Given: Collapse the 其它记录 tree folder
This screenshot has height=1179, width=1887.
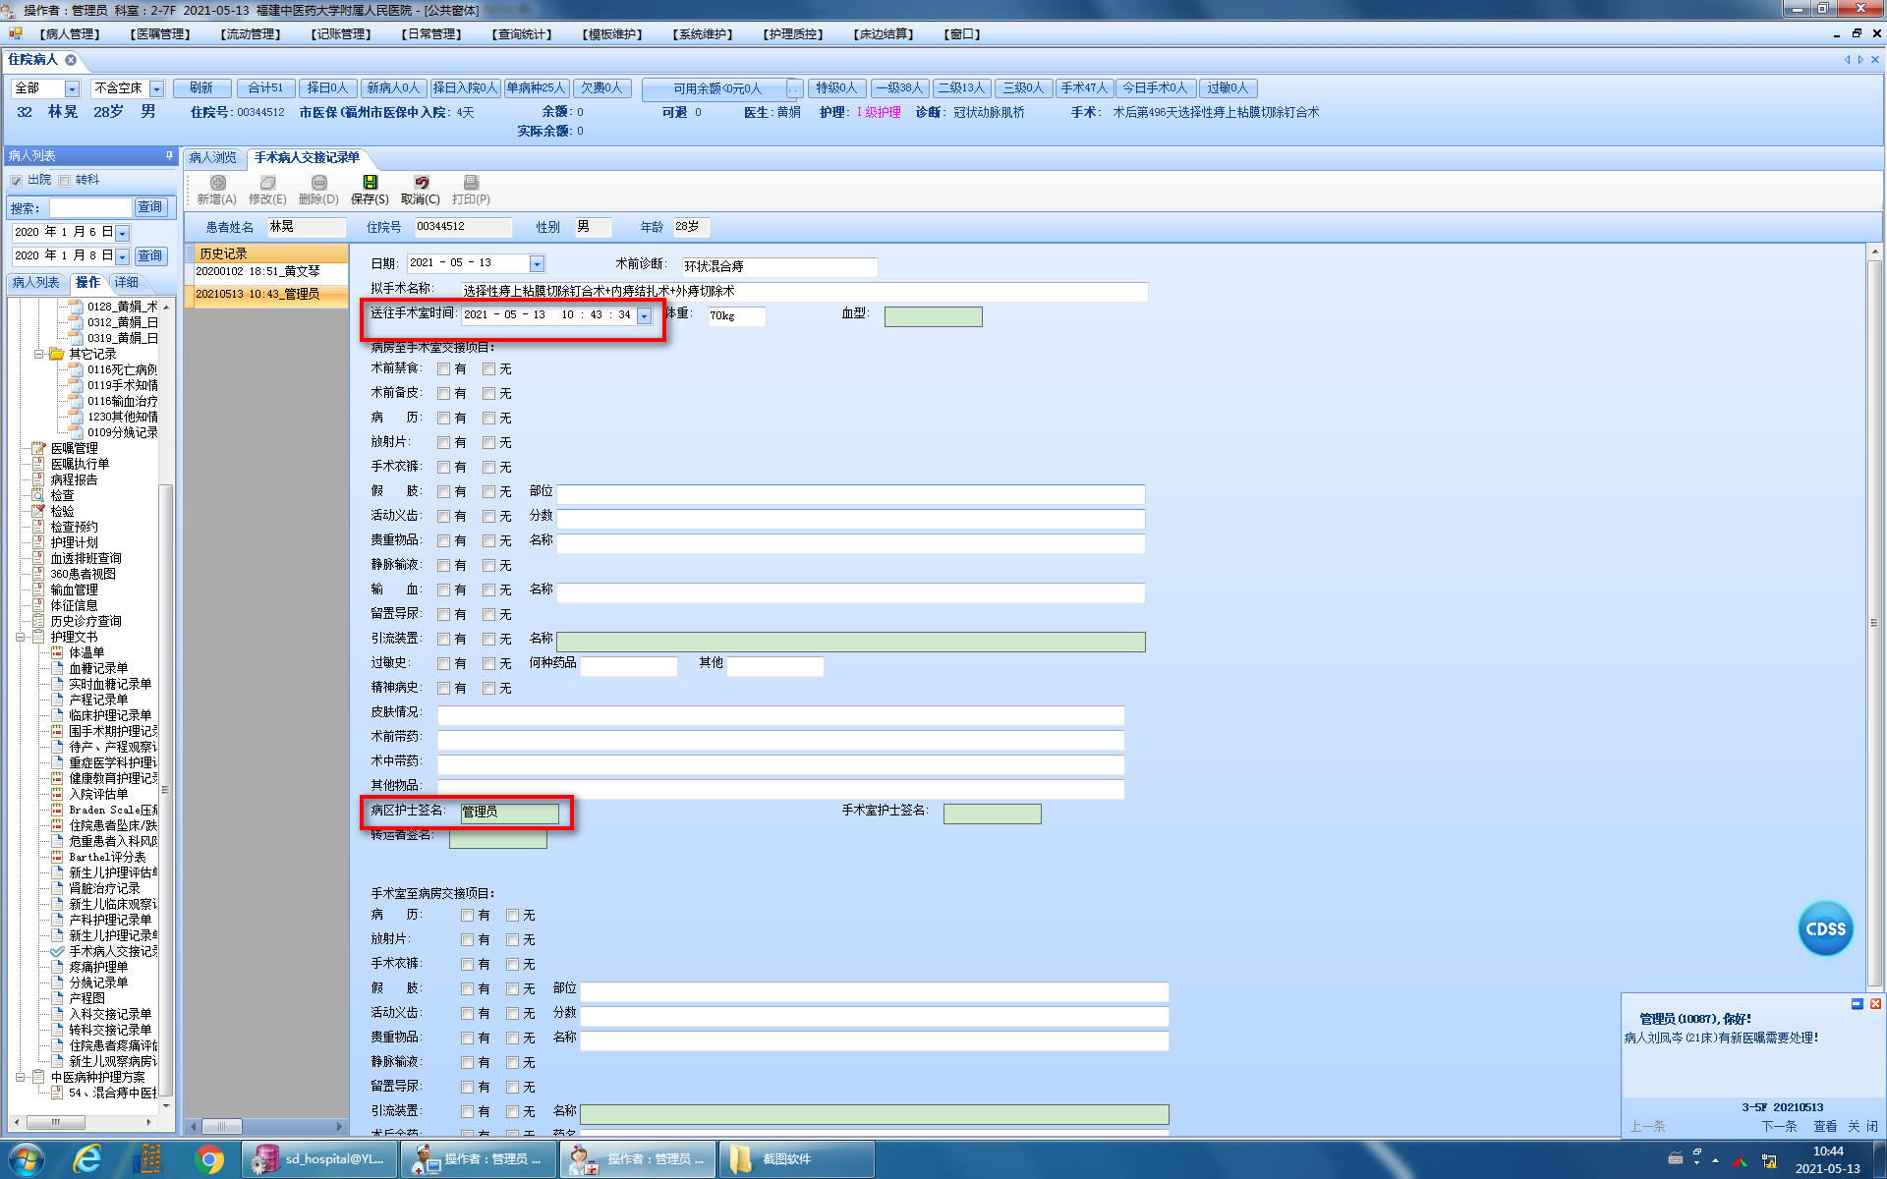Looking at the screenshot, I should (x=39, y=354).
